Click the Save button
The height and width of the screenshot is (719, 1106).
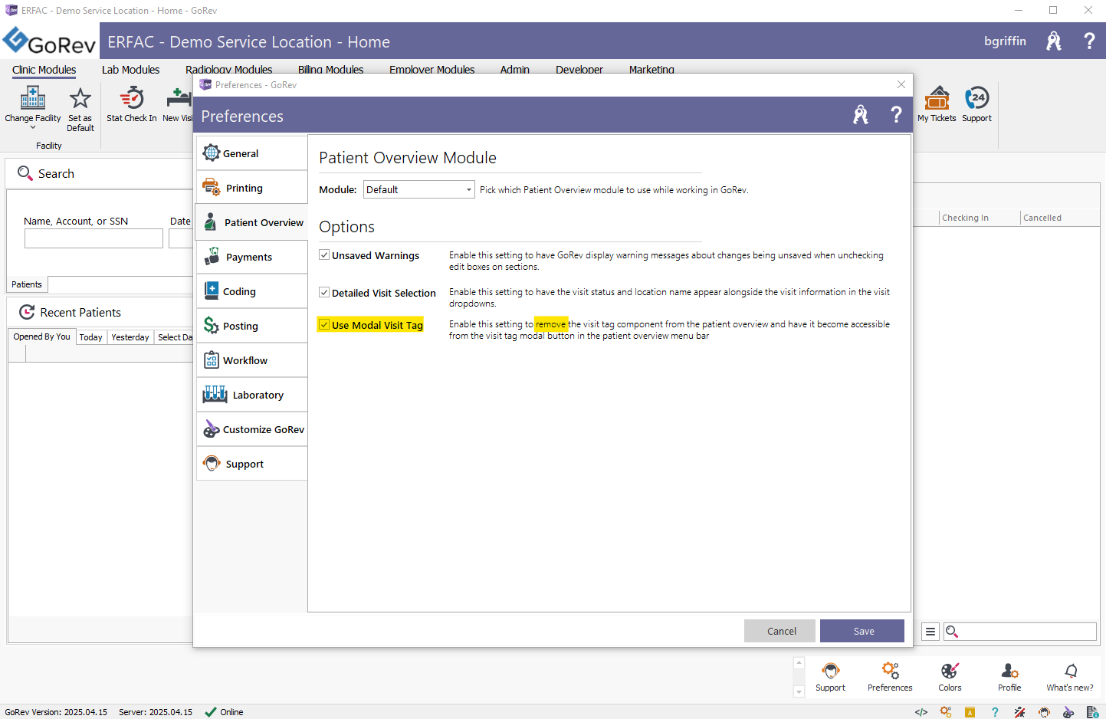click(x=862, y=631)
